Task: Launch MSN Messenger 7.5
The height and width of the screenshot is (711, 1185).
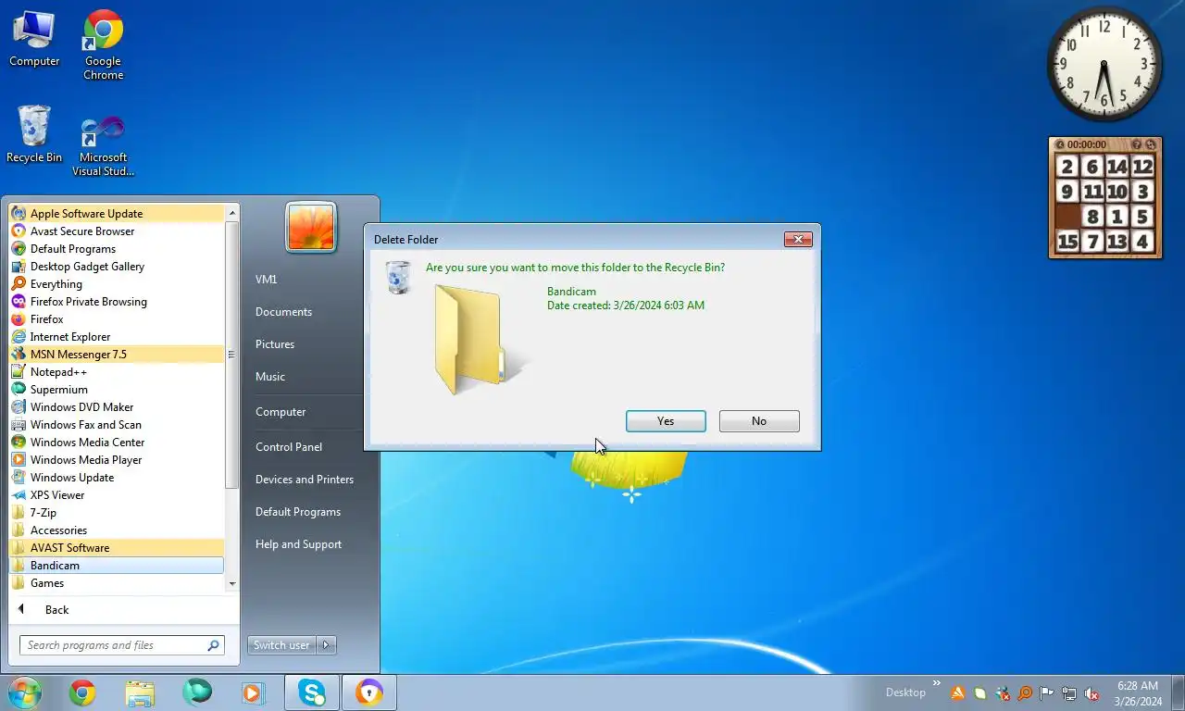Action: coord(117,355)
